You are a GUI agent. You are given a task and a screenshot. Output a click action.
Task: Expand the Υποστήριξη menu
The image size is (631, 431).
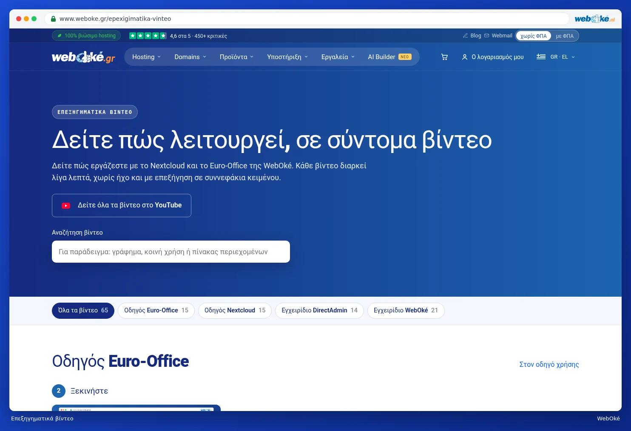[287, 57]
